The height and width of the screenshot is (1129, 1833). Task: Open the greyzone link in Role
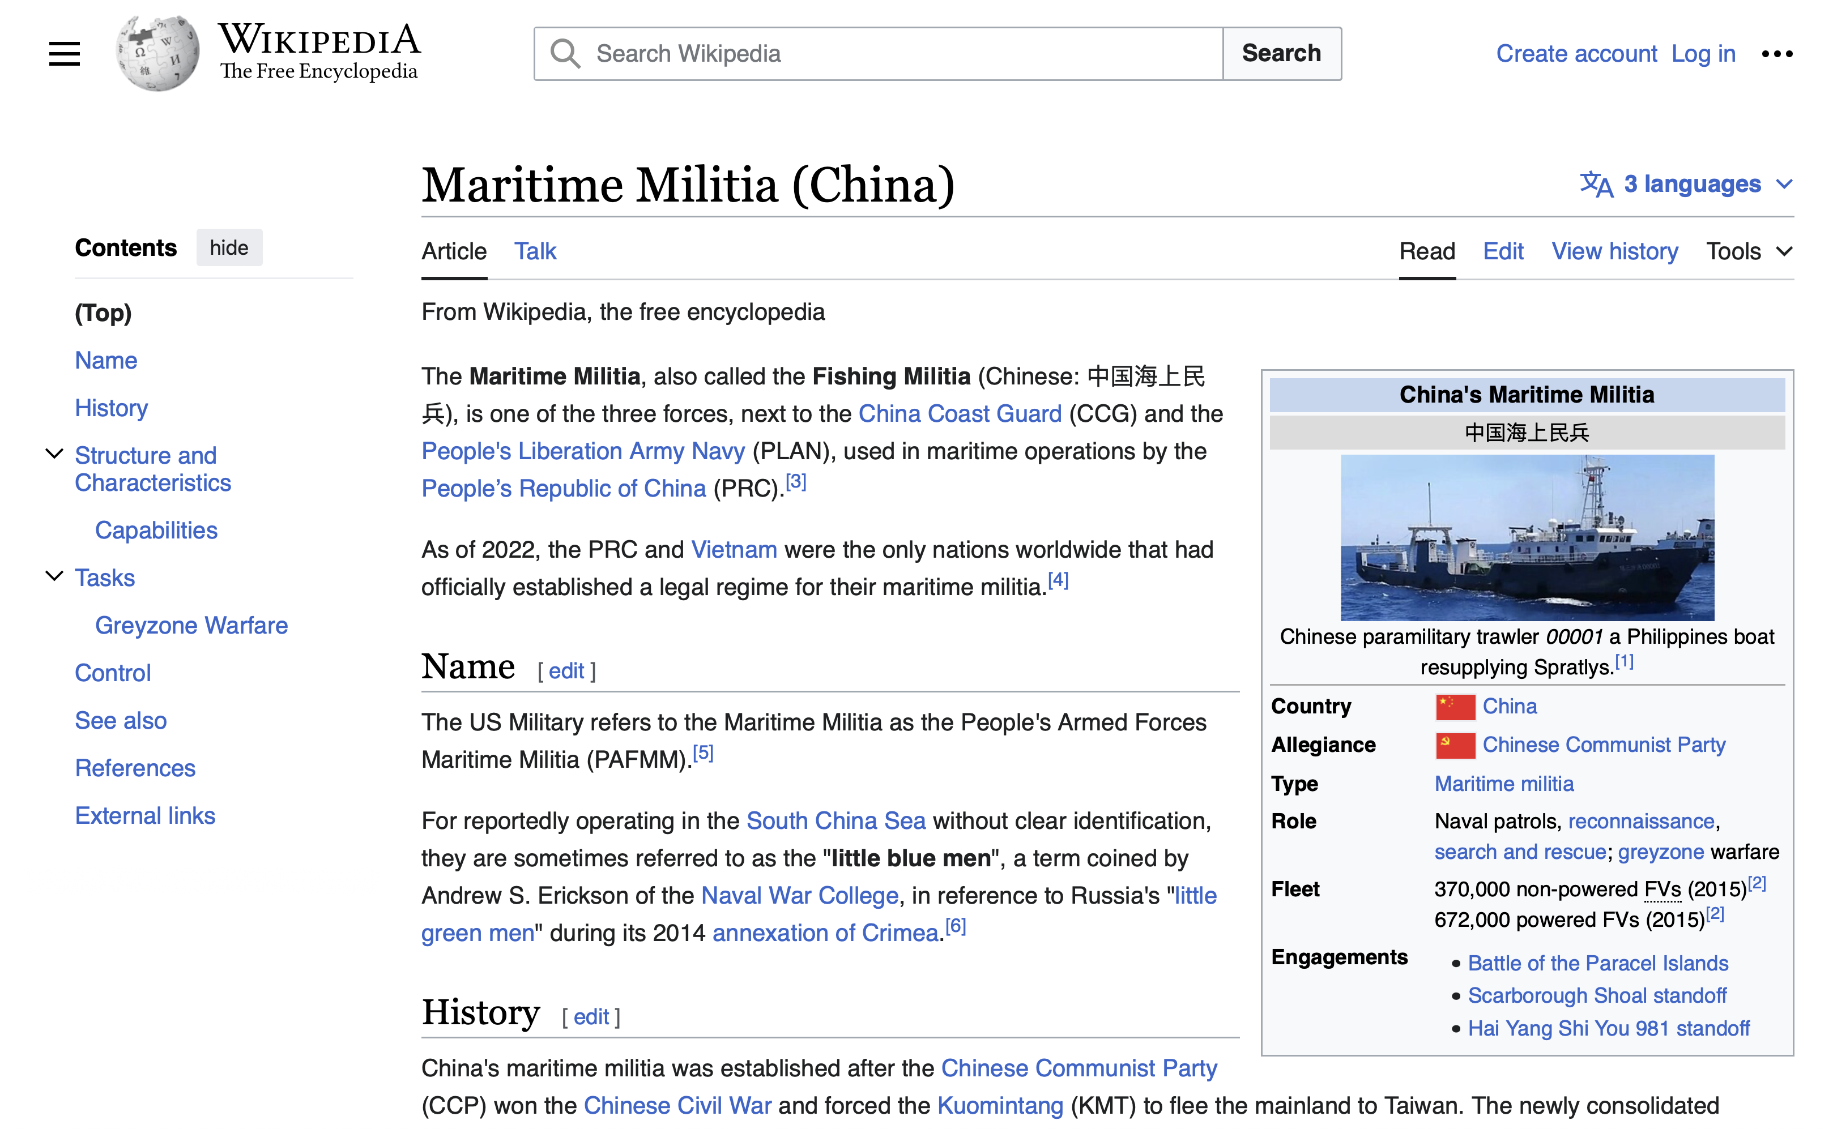click(1661, 852)
